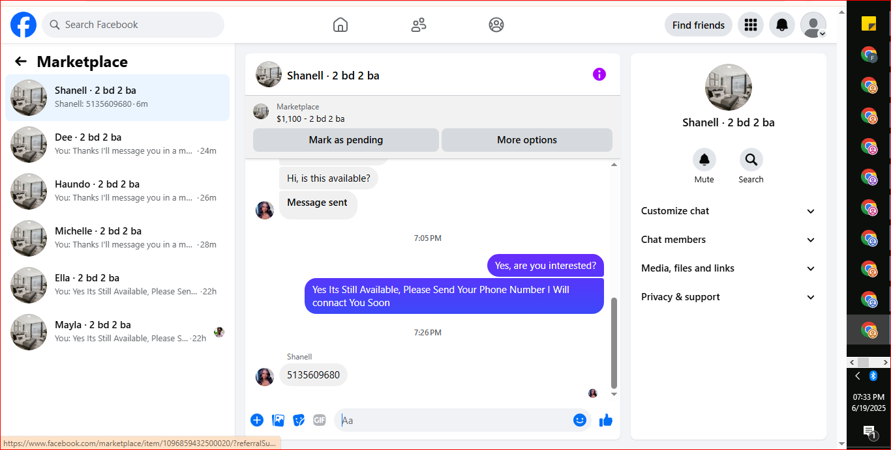Open the Notifications bell in the header
The height and width of the screenshot is (450, 891).
coord(782,25)
